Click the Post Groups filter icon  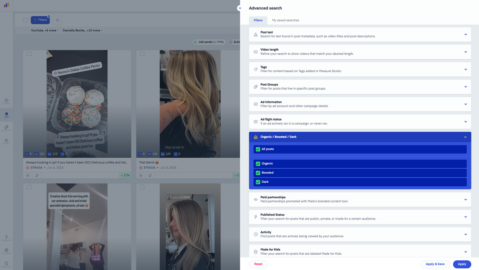pos(256,87)
